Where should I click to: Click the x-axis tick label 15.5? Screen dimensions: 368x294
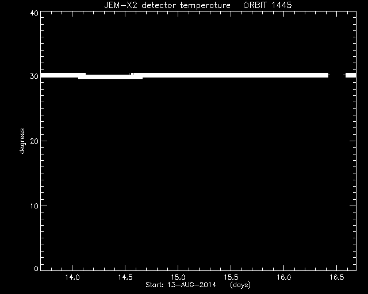tap(231, 277)
